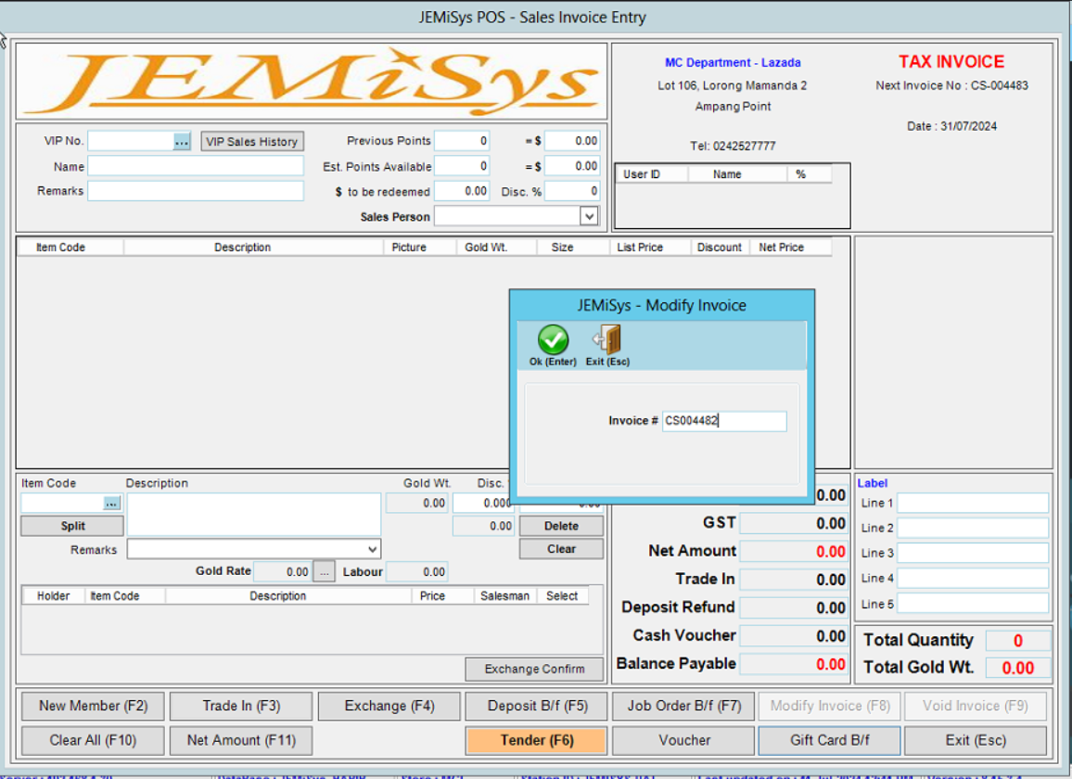Image resolution: width=1072 pixels, height=779 pixels.
Task: Click Deposit B/f (F5)
Action: [536, 706]
